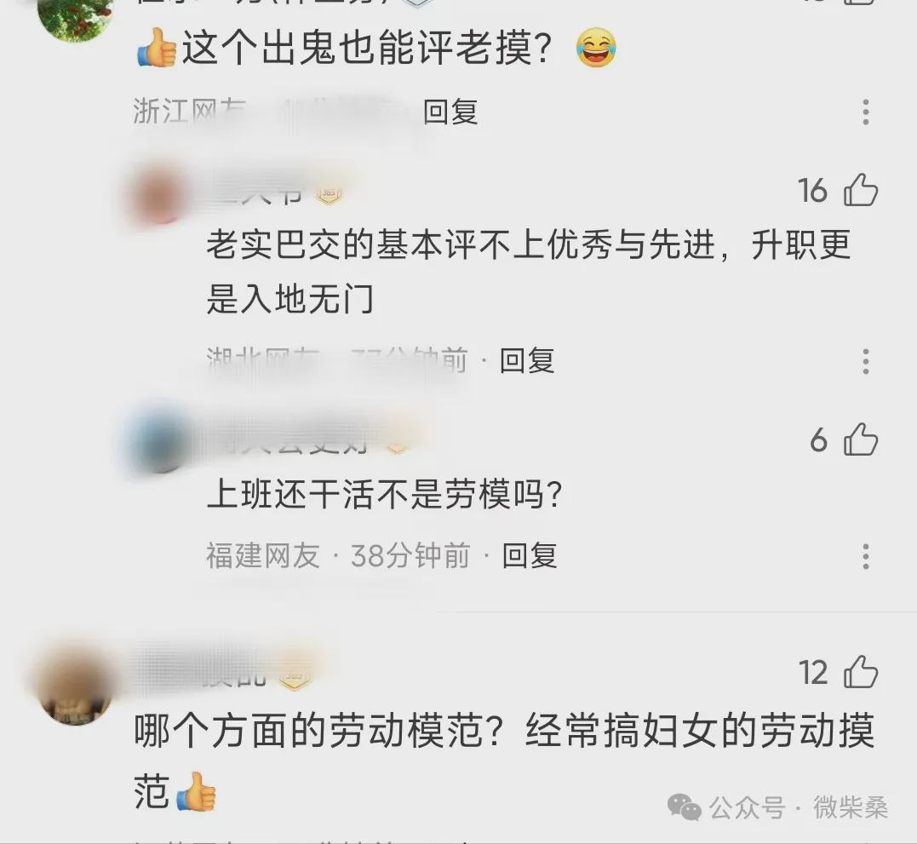
Task: Click the WeChat logo in the watermark
Action: click(x=684, y=807)
